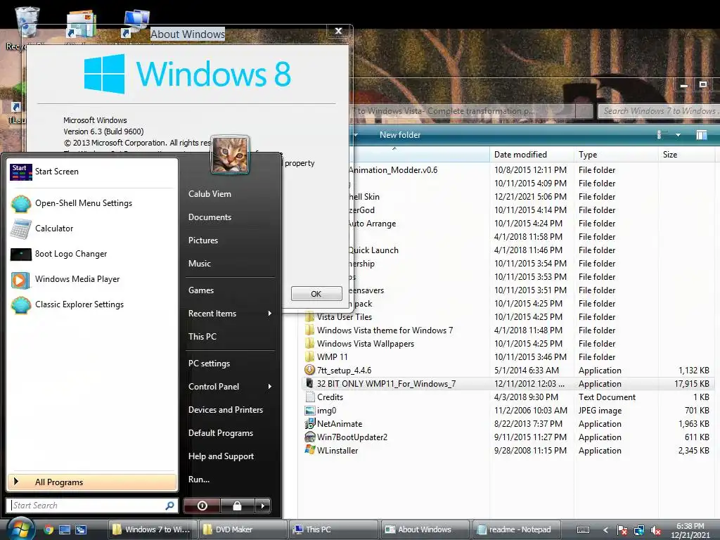Expand Recent Items submenu
The height and width of the screenshot is (540, 720).
(230, 314)
